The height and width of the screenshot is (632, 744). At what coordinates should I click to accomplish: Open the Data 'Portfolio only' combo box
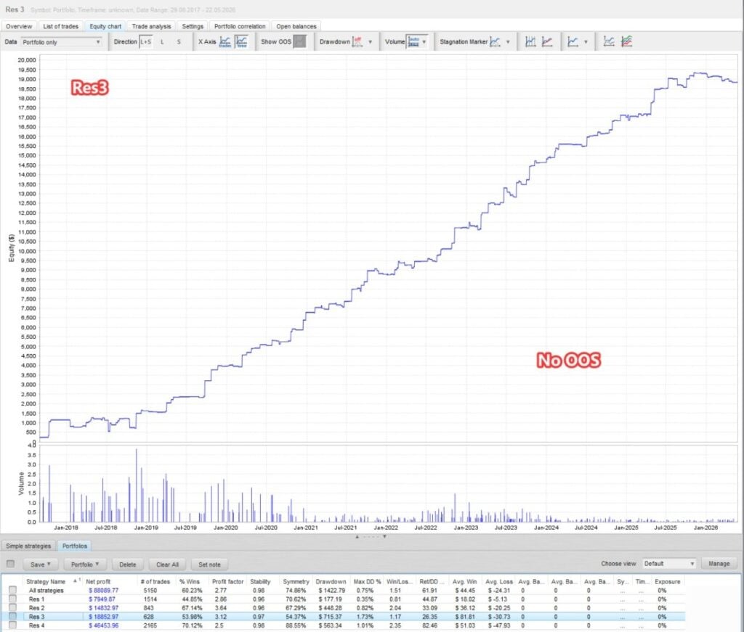(x=61, y=42)
